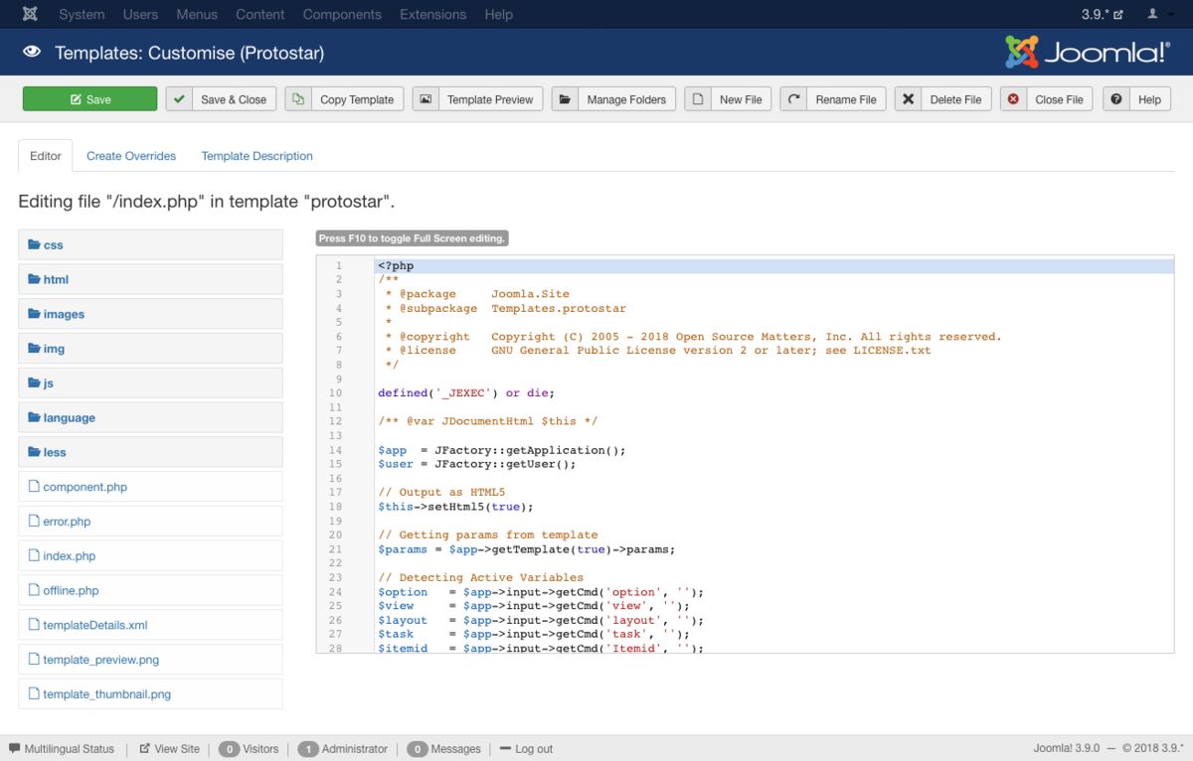
Task: Open the System menu
Action: [82, 14]
